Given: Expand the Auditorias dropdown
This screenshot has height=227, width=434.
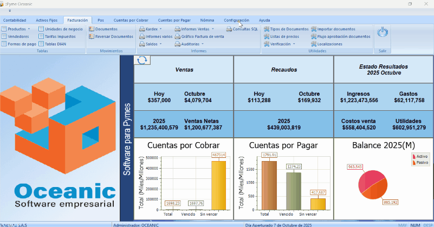Looking at the screenshot, I should (194, 44).
